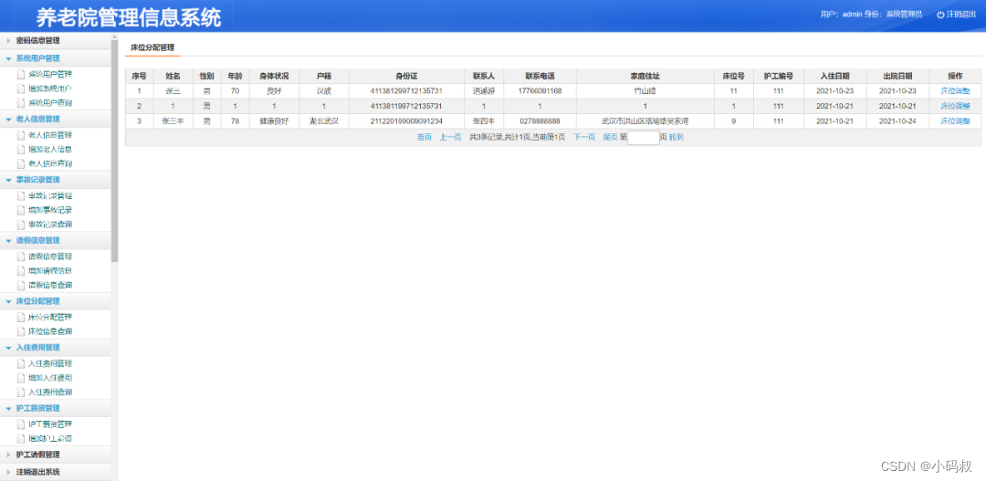Click the name cell 张三丰
The height and width of the screenshot is (481, 986).
pyautogui.click(x=173, y=121)
